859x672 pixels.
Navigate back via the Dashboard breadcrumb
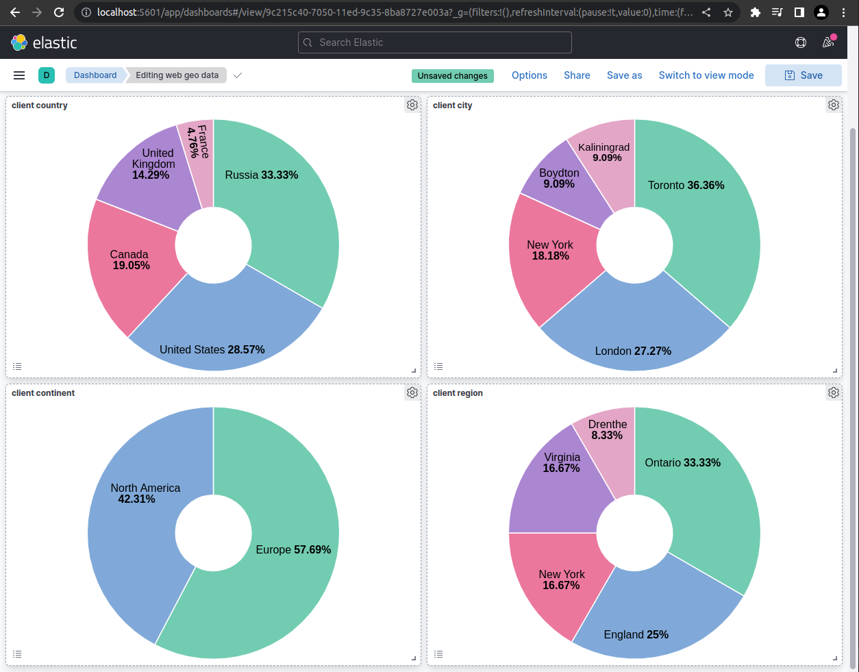(x=95, y=75)
